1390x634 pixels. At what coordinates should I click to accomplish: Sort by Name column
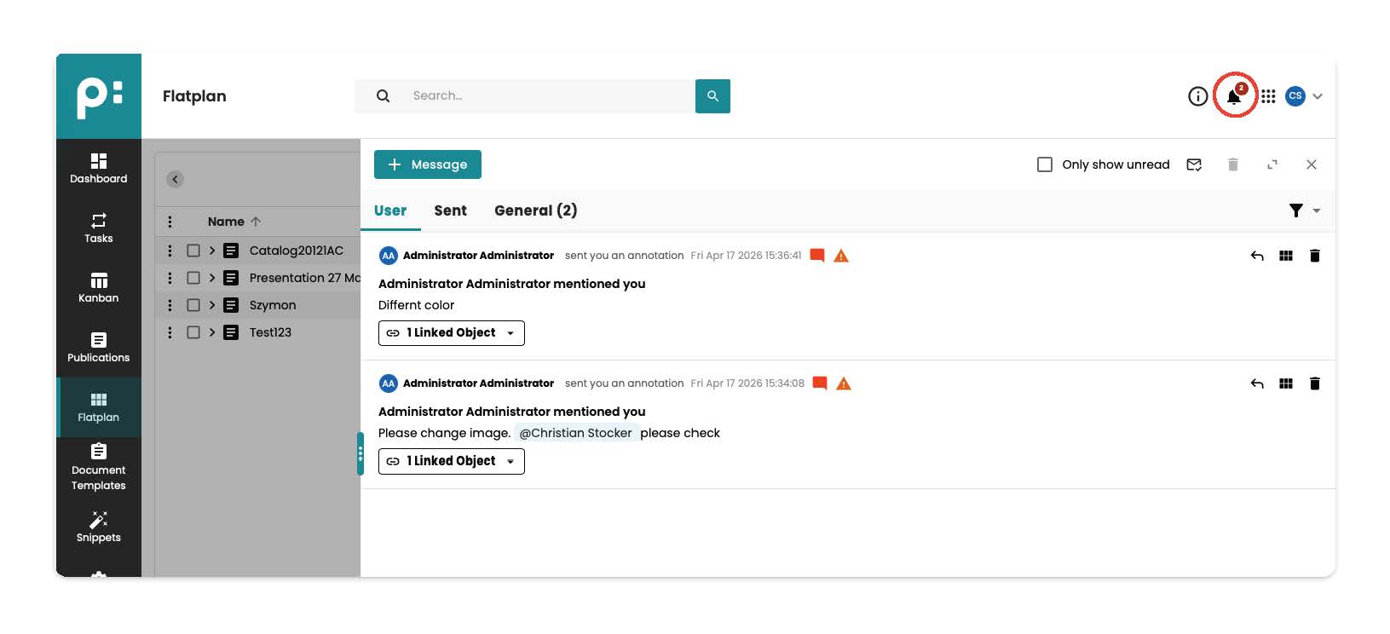pyautogui.click(x=234, y=222)
